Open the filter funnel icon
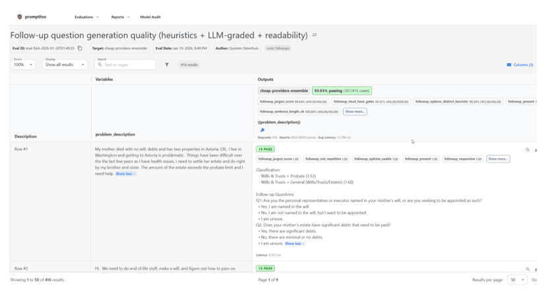546x307 pixels. click(167, 65)
